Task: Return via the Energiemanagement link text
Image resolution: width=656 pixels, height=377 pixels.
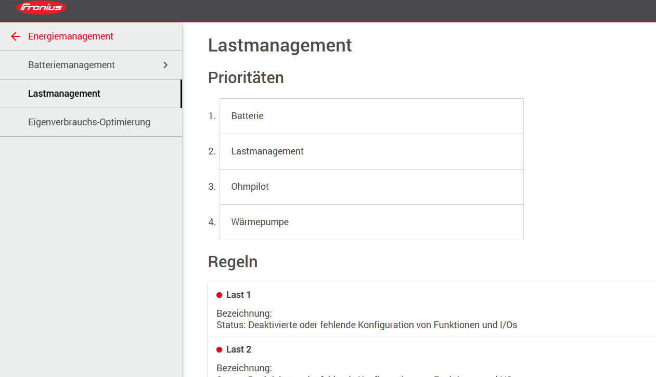Action: click(x=71, y=36)
